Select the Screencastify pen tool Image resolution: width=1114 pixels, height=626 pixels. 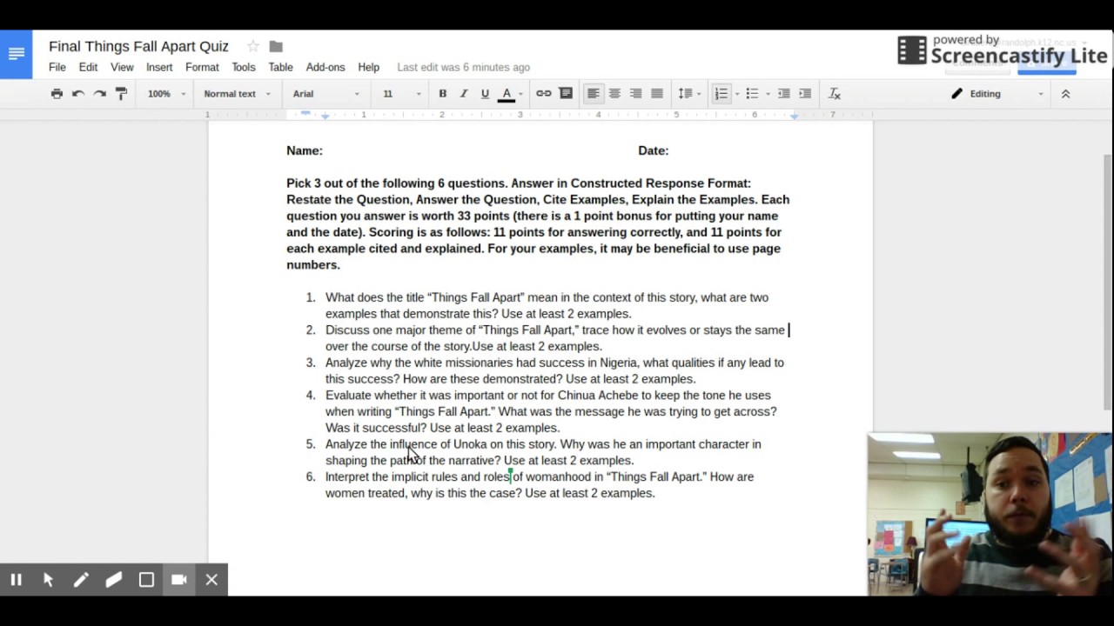pos(81,580)
